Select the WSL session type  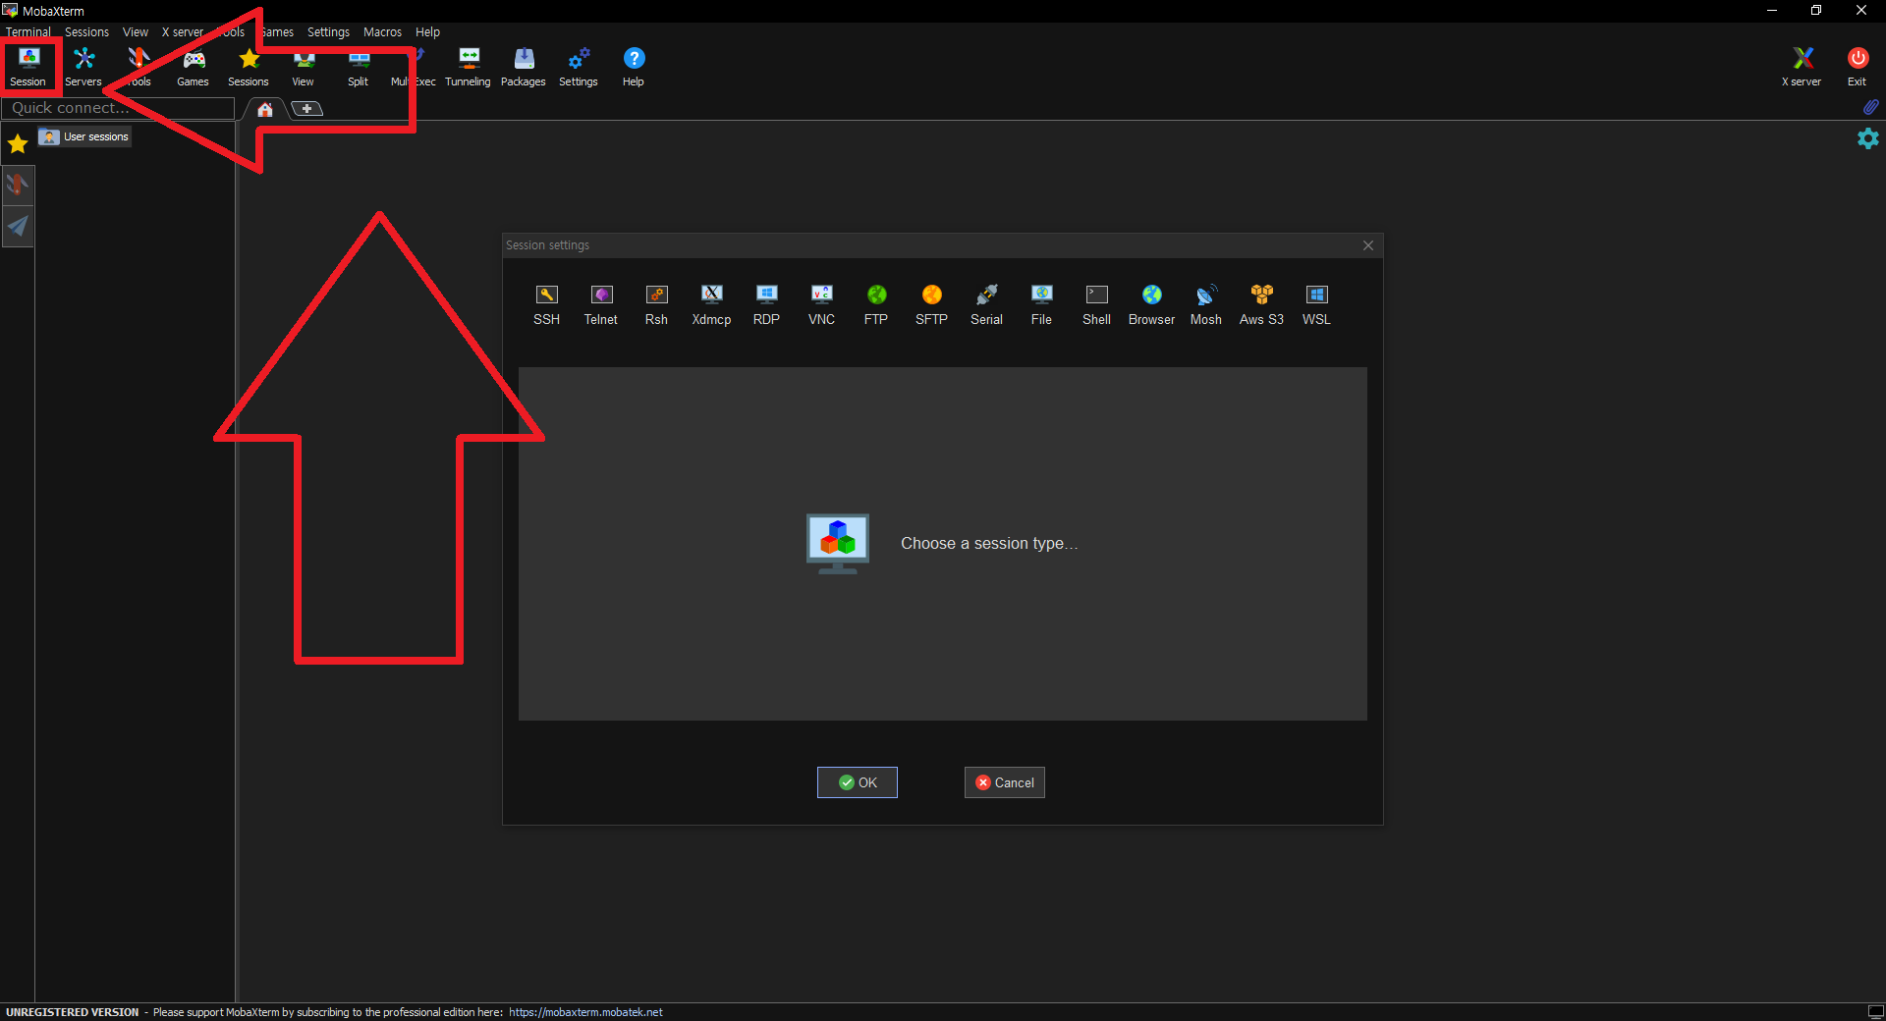click(1316, 305)
